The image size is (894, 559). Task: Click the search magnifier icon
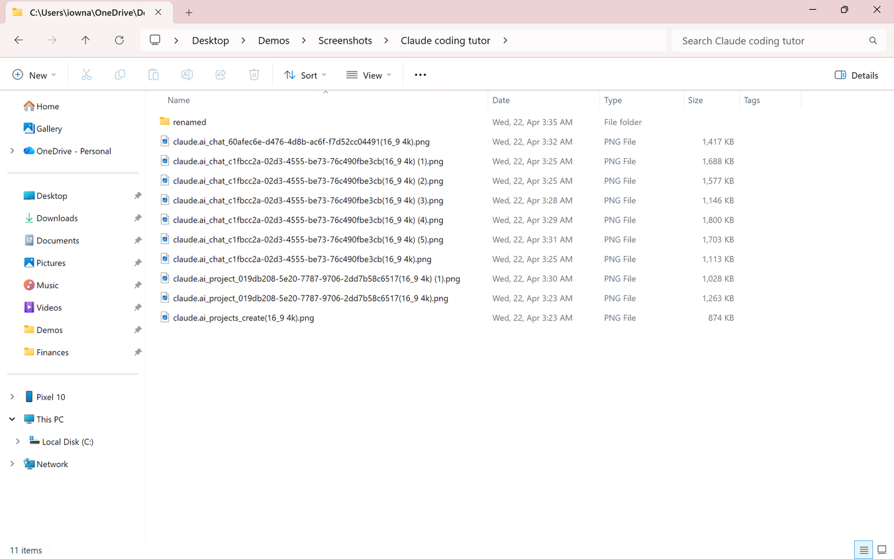coord(873,40)
